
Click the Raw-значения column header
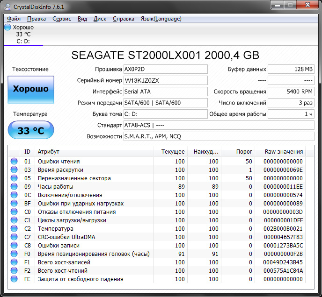[x=280, y=151]
